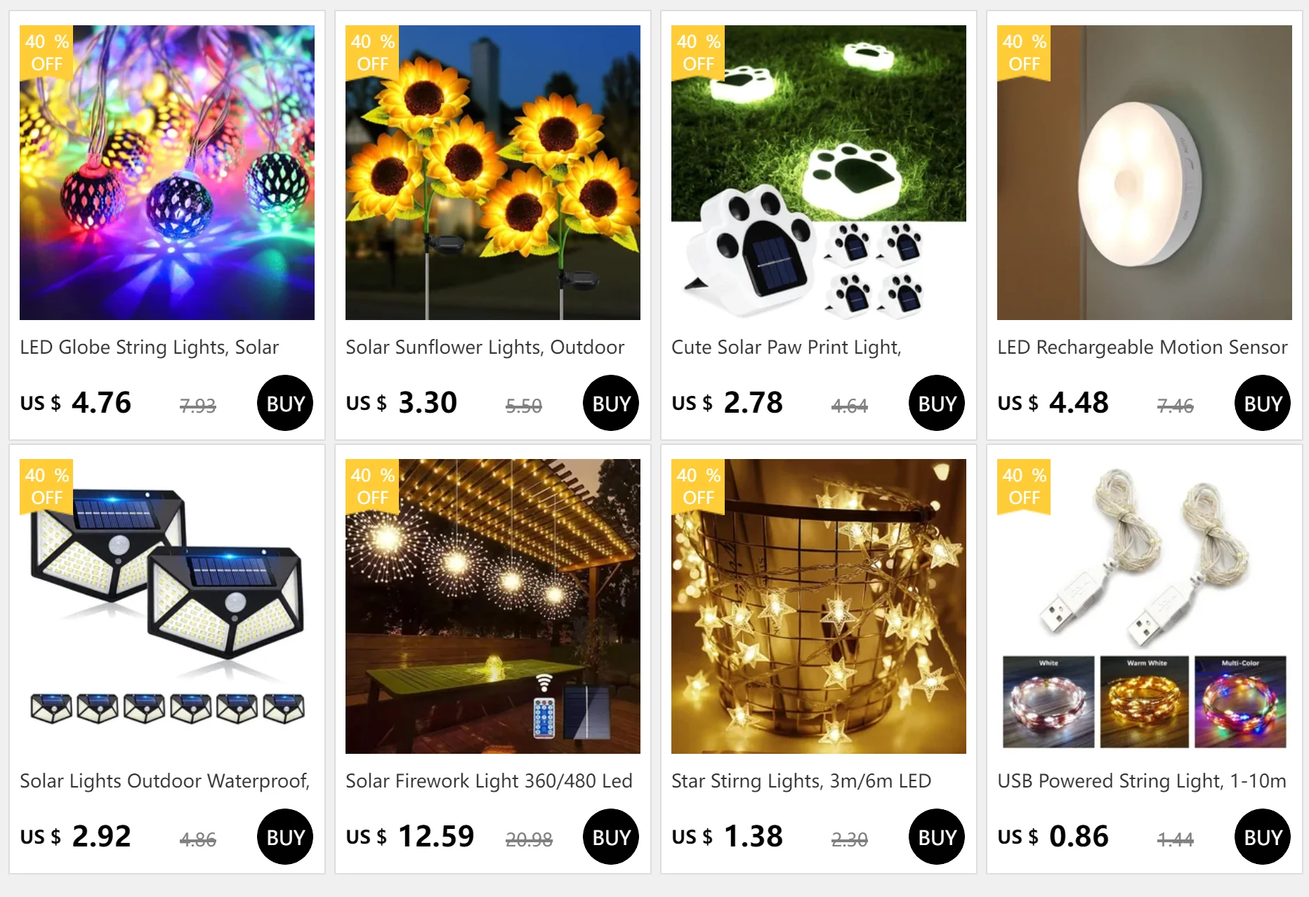Open the solar wall lights product image
1309x897 pixels.
click(167, 606)
